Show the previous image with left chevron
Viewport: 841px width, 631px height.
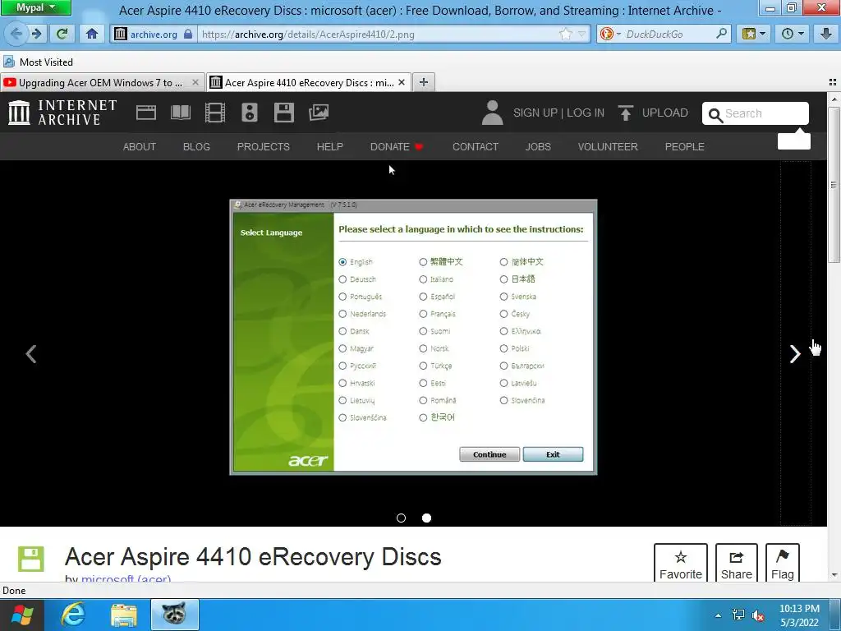pos(31,353)
